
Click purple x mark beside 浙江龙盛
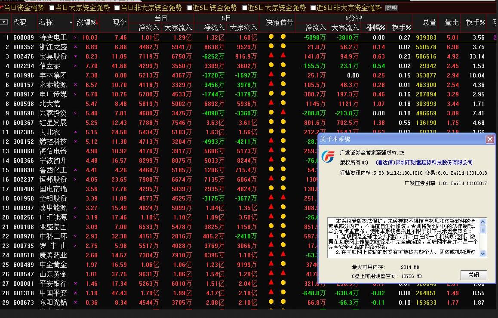click(x=75, y=47)
